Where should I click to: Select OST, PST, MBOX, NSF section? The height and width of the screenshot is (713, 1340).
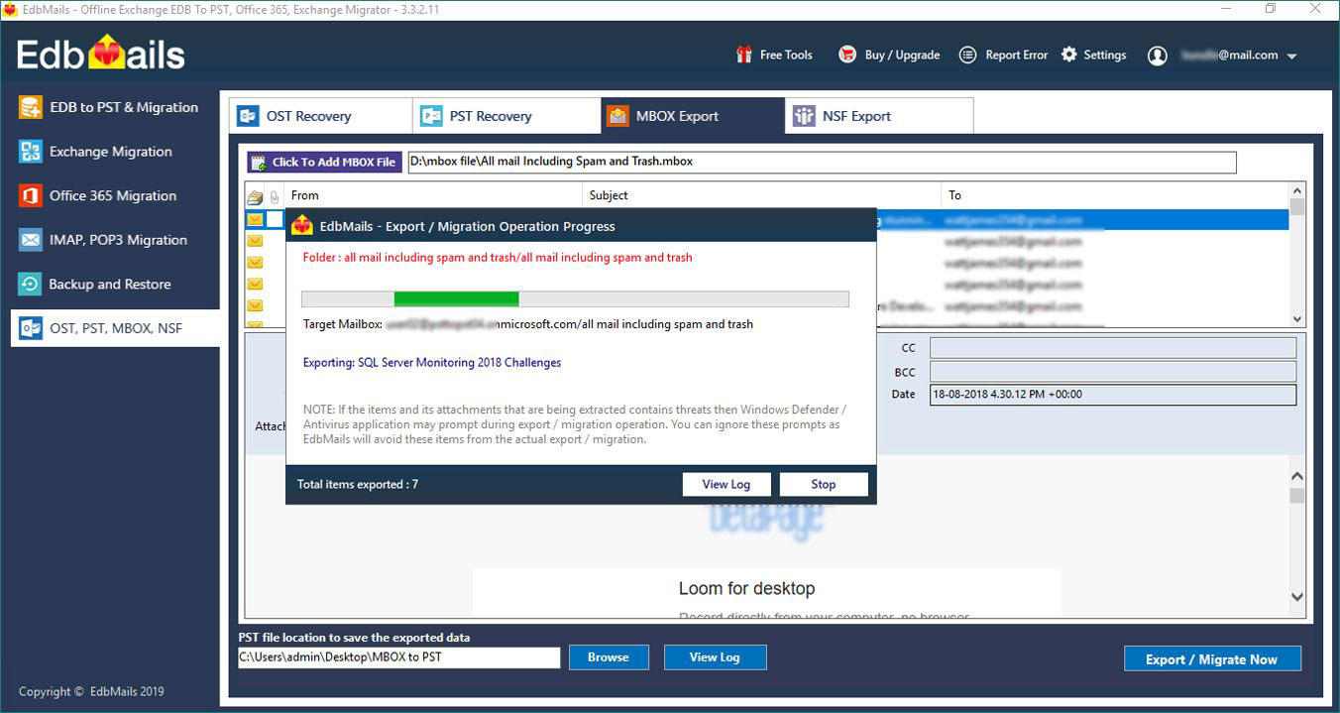tap(115, 328)
